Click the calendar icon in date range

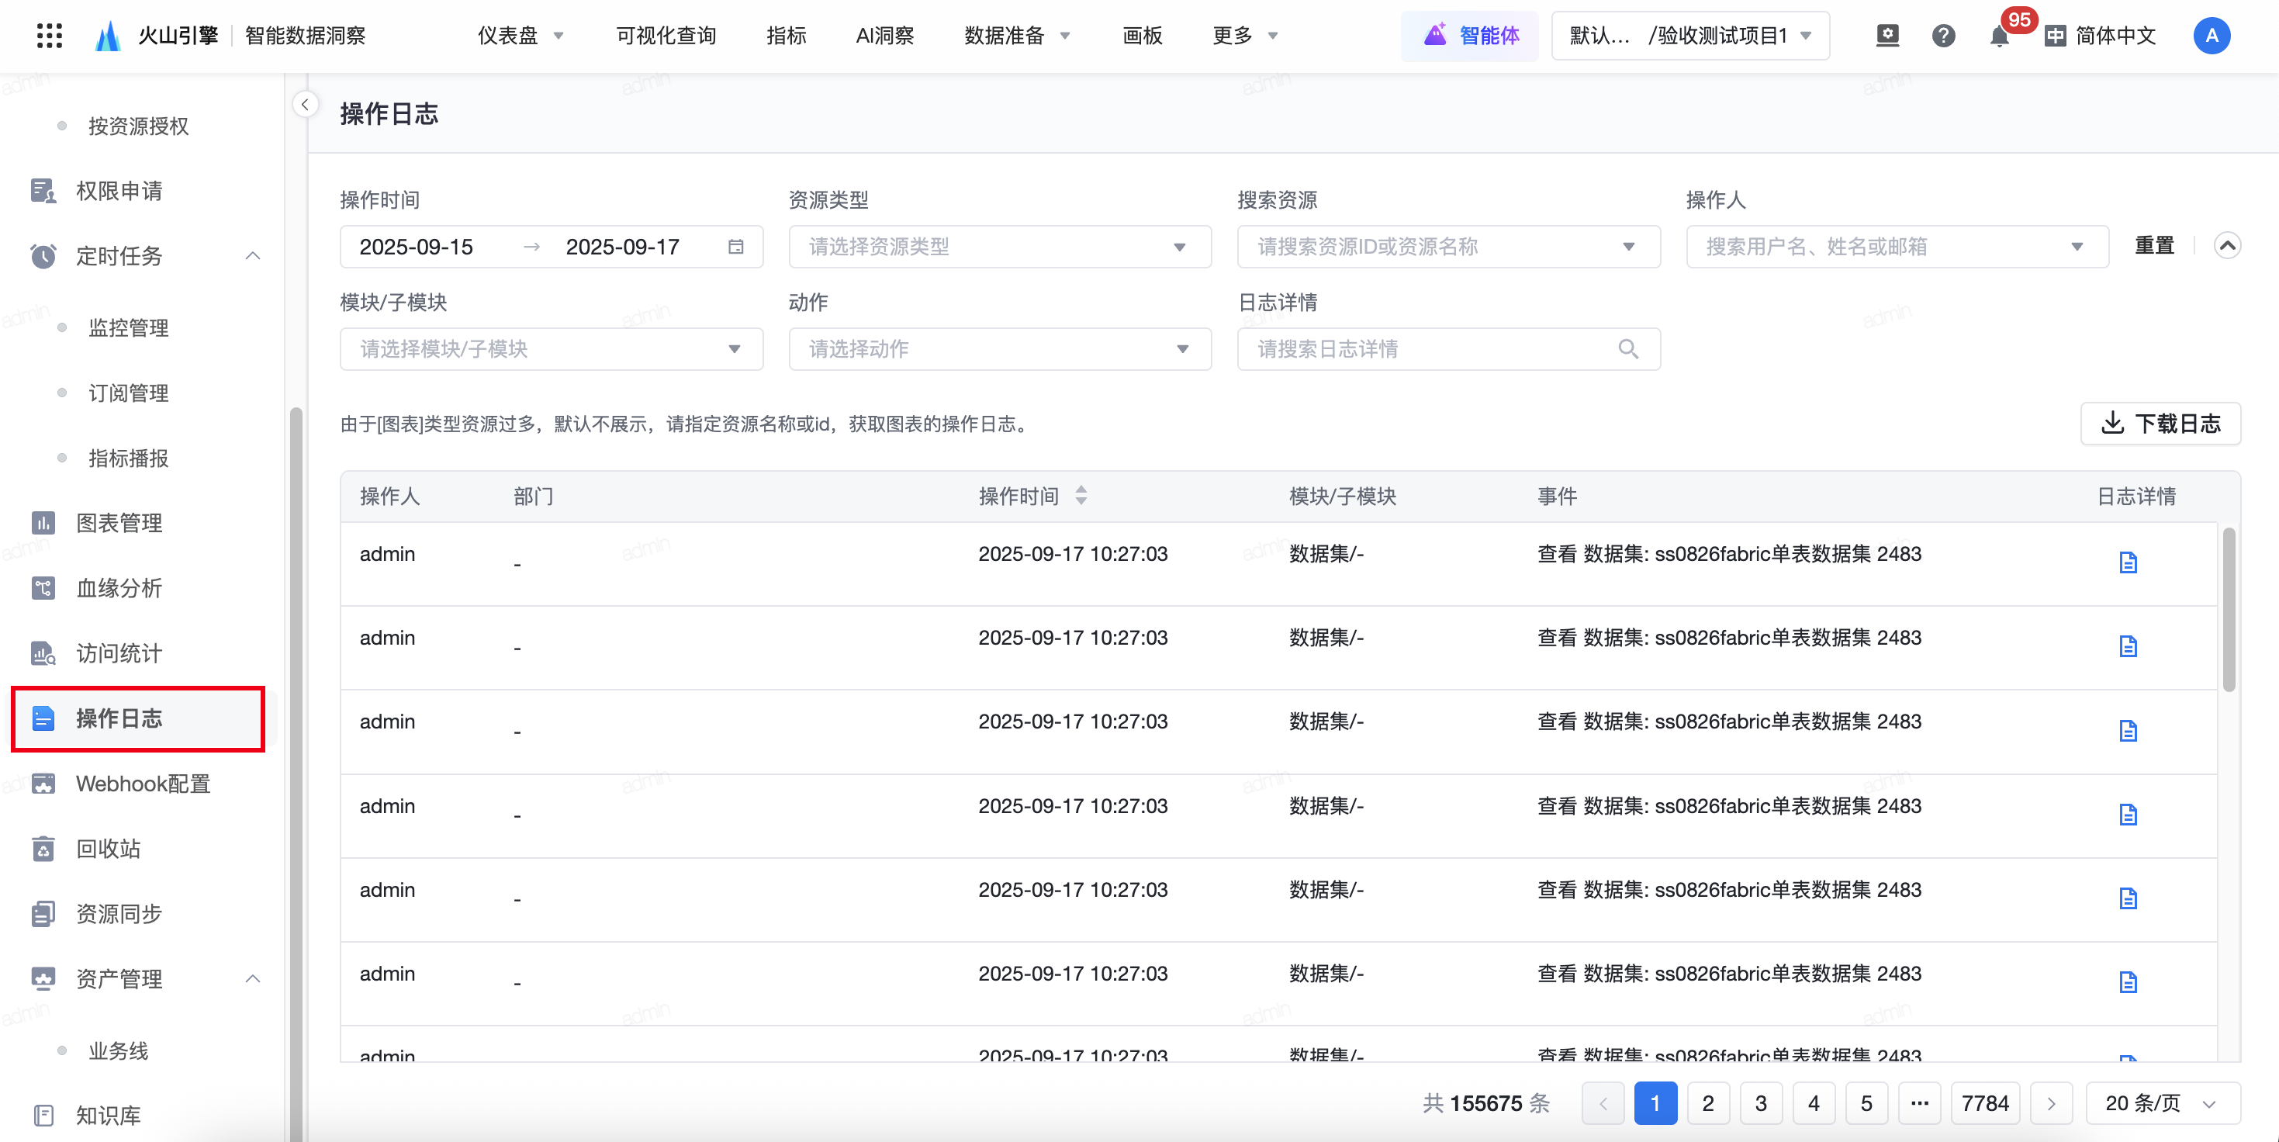[x=735, y=247]
